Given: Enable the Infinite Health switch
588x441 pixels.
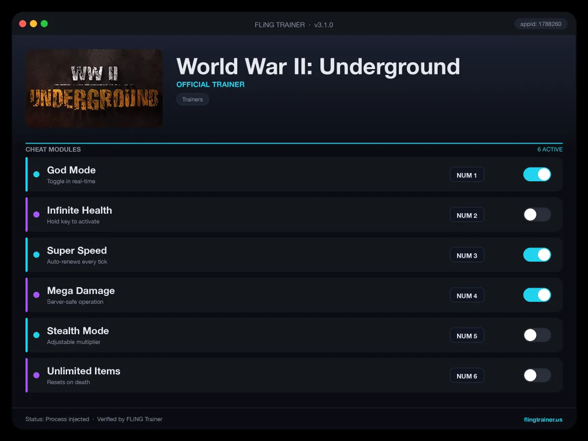Looking at the screenshot, I should (537, 215).
